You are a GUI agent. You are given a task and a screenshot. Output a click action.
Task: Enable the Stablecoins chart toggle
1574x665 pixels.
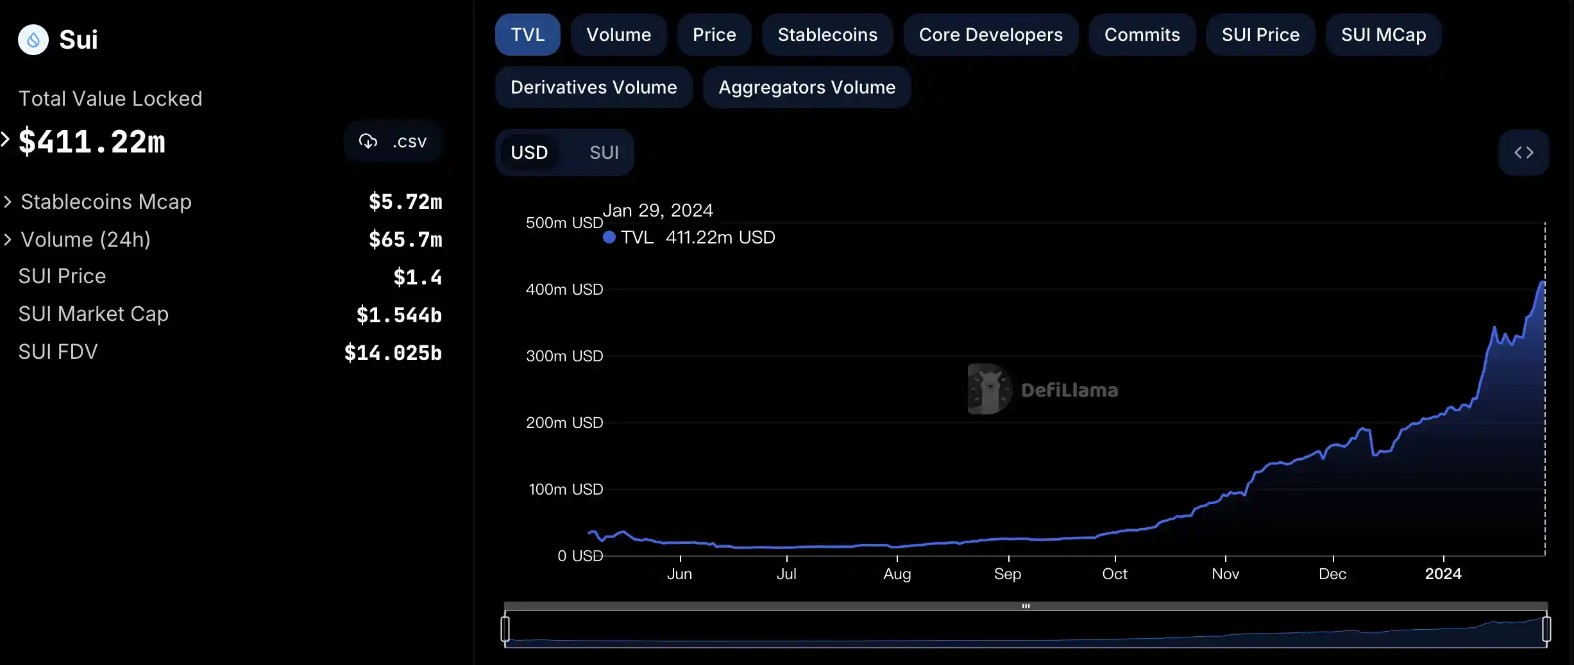[827, 35]
